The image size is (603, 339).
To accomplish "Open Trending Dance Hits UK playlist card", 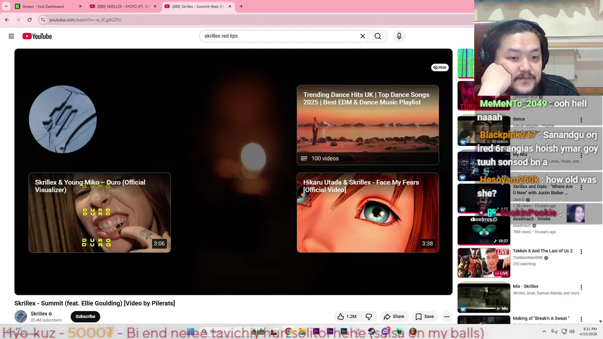I will (x=367, y=125).
